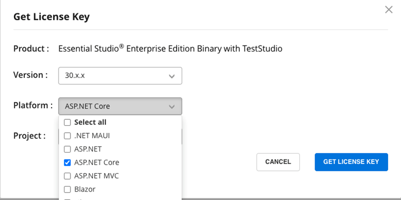Enable the .NET MAUI platform checkbox
This screenshot has width=401, height=200.
pyautogui.click(x=67, y=136)
